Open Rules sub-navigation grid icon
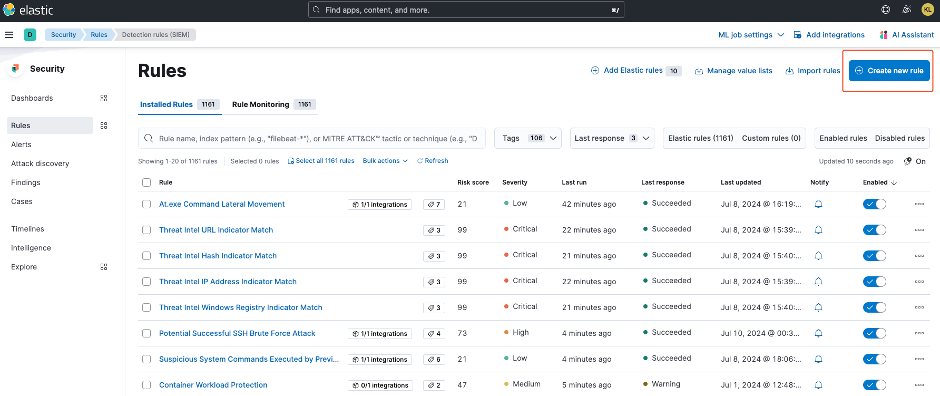This screenshot has width=940, height=396. tap(104, 125)
